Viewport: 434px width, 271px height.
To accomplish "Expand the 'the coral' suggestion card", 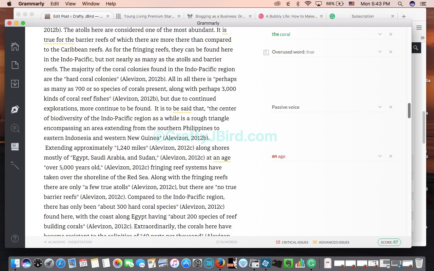I will (x=380, y=34).
